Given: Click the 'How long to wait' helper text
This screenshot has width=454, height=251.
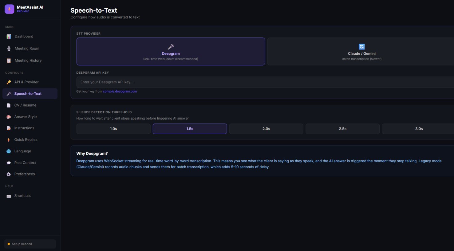Looking at the screenshot, I should pos(132,118).
